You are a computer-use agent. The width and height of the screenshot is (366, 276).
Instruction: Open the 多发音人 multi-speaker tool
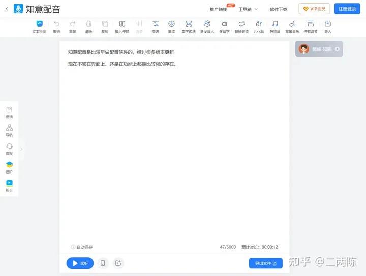207,27
